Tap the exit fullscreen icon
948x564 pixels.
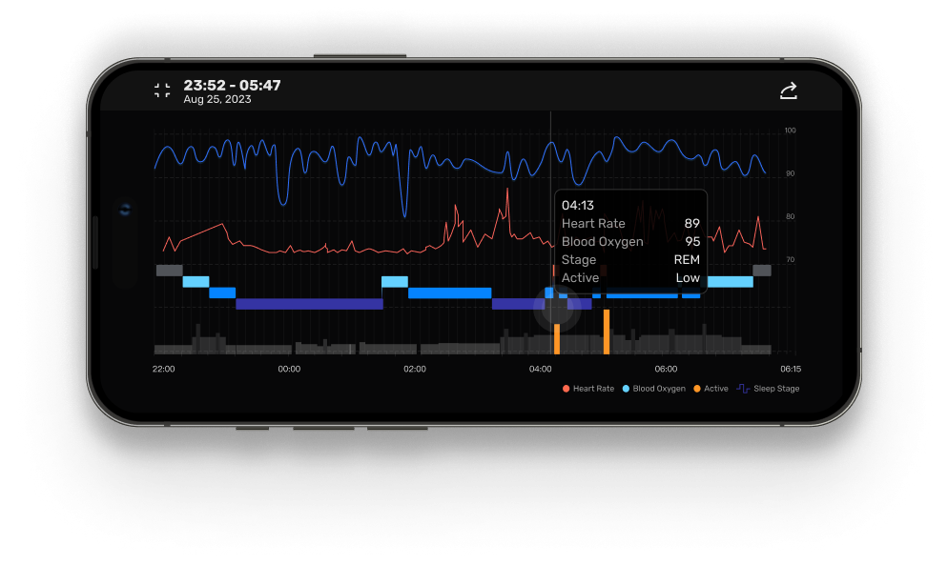pyautogui.click(x=162, y=91)
